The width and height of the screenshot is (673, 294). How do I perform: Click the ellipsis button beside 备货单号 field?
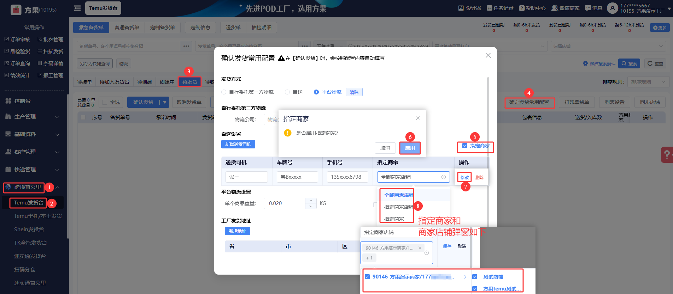click(x=186, y=46)
